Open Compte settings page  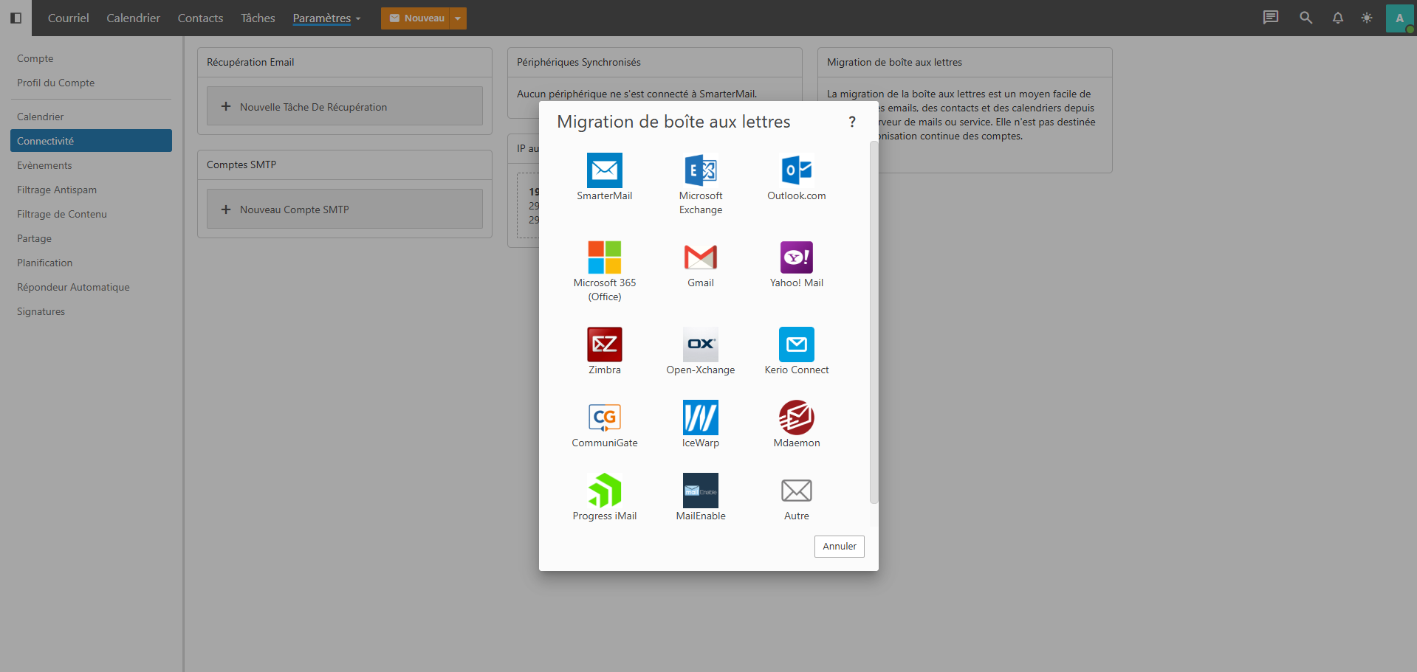click(x=91, y=58)
